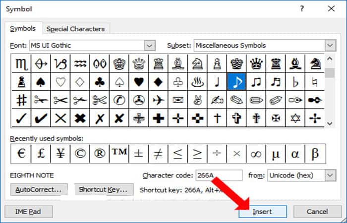The width and height of the screenshot is (347, 223).
Task: Select the white heart suit symbol
Action: click(60, 82)
